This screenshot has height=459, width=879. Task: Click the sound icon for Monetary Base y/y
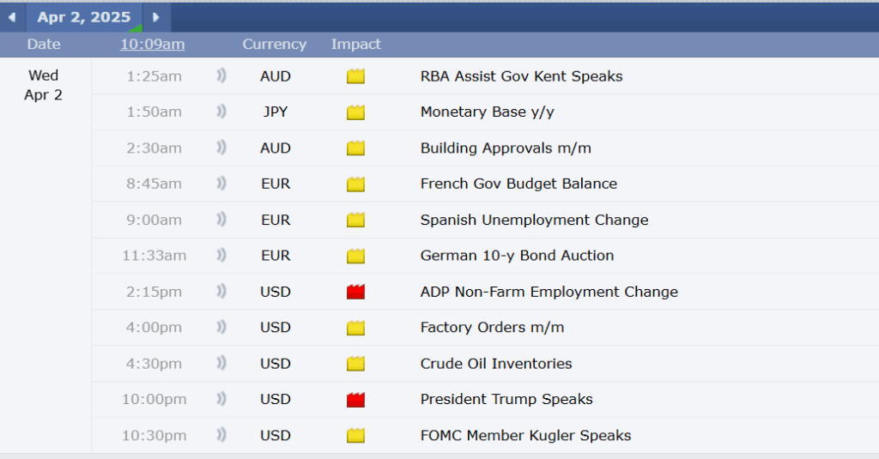pos(221,112)
